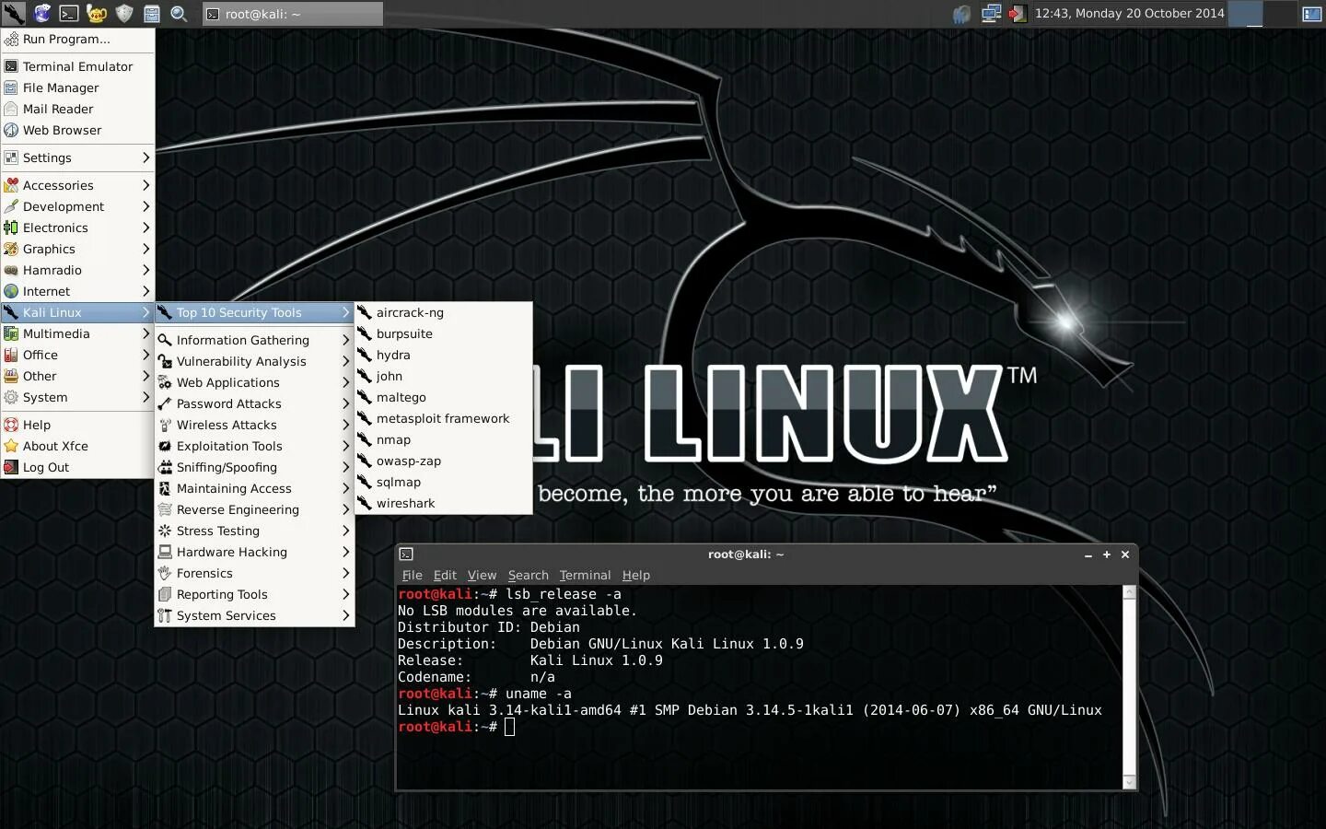Click the Kali dragon applications menu icon

click(13, 13)
